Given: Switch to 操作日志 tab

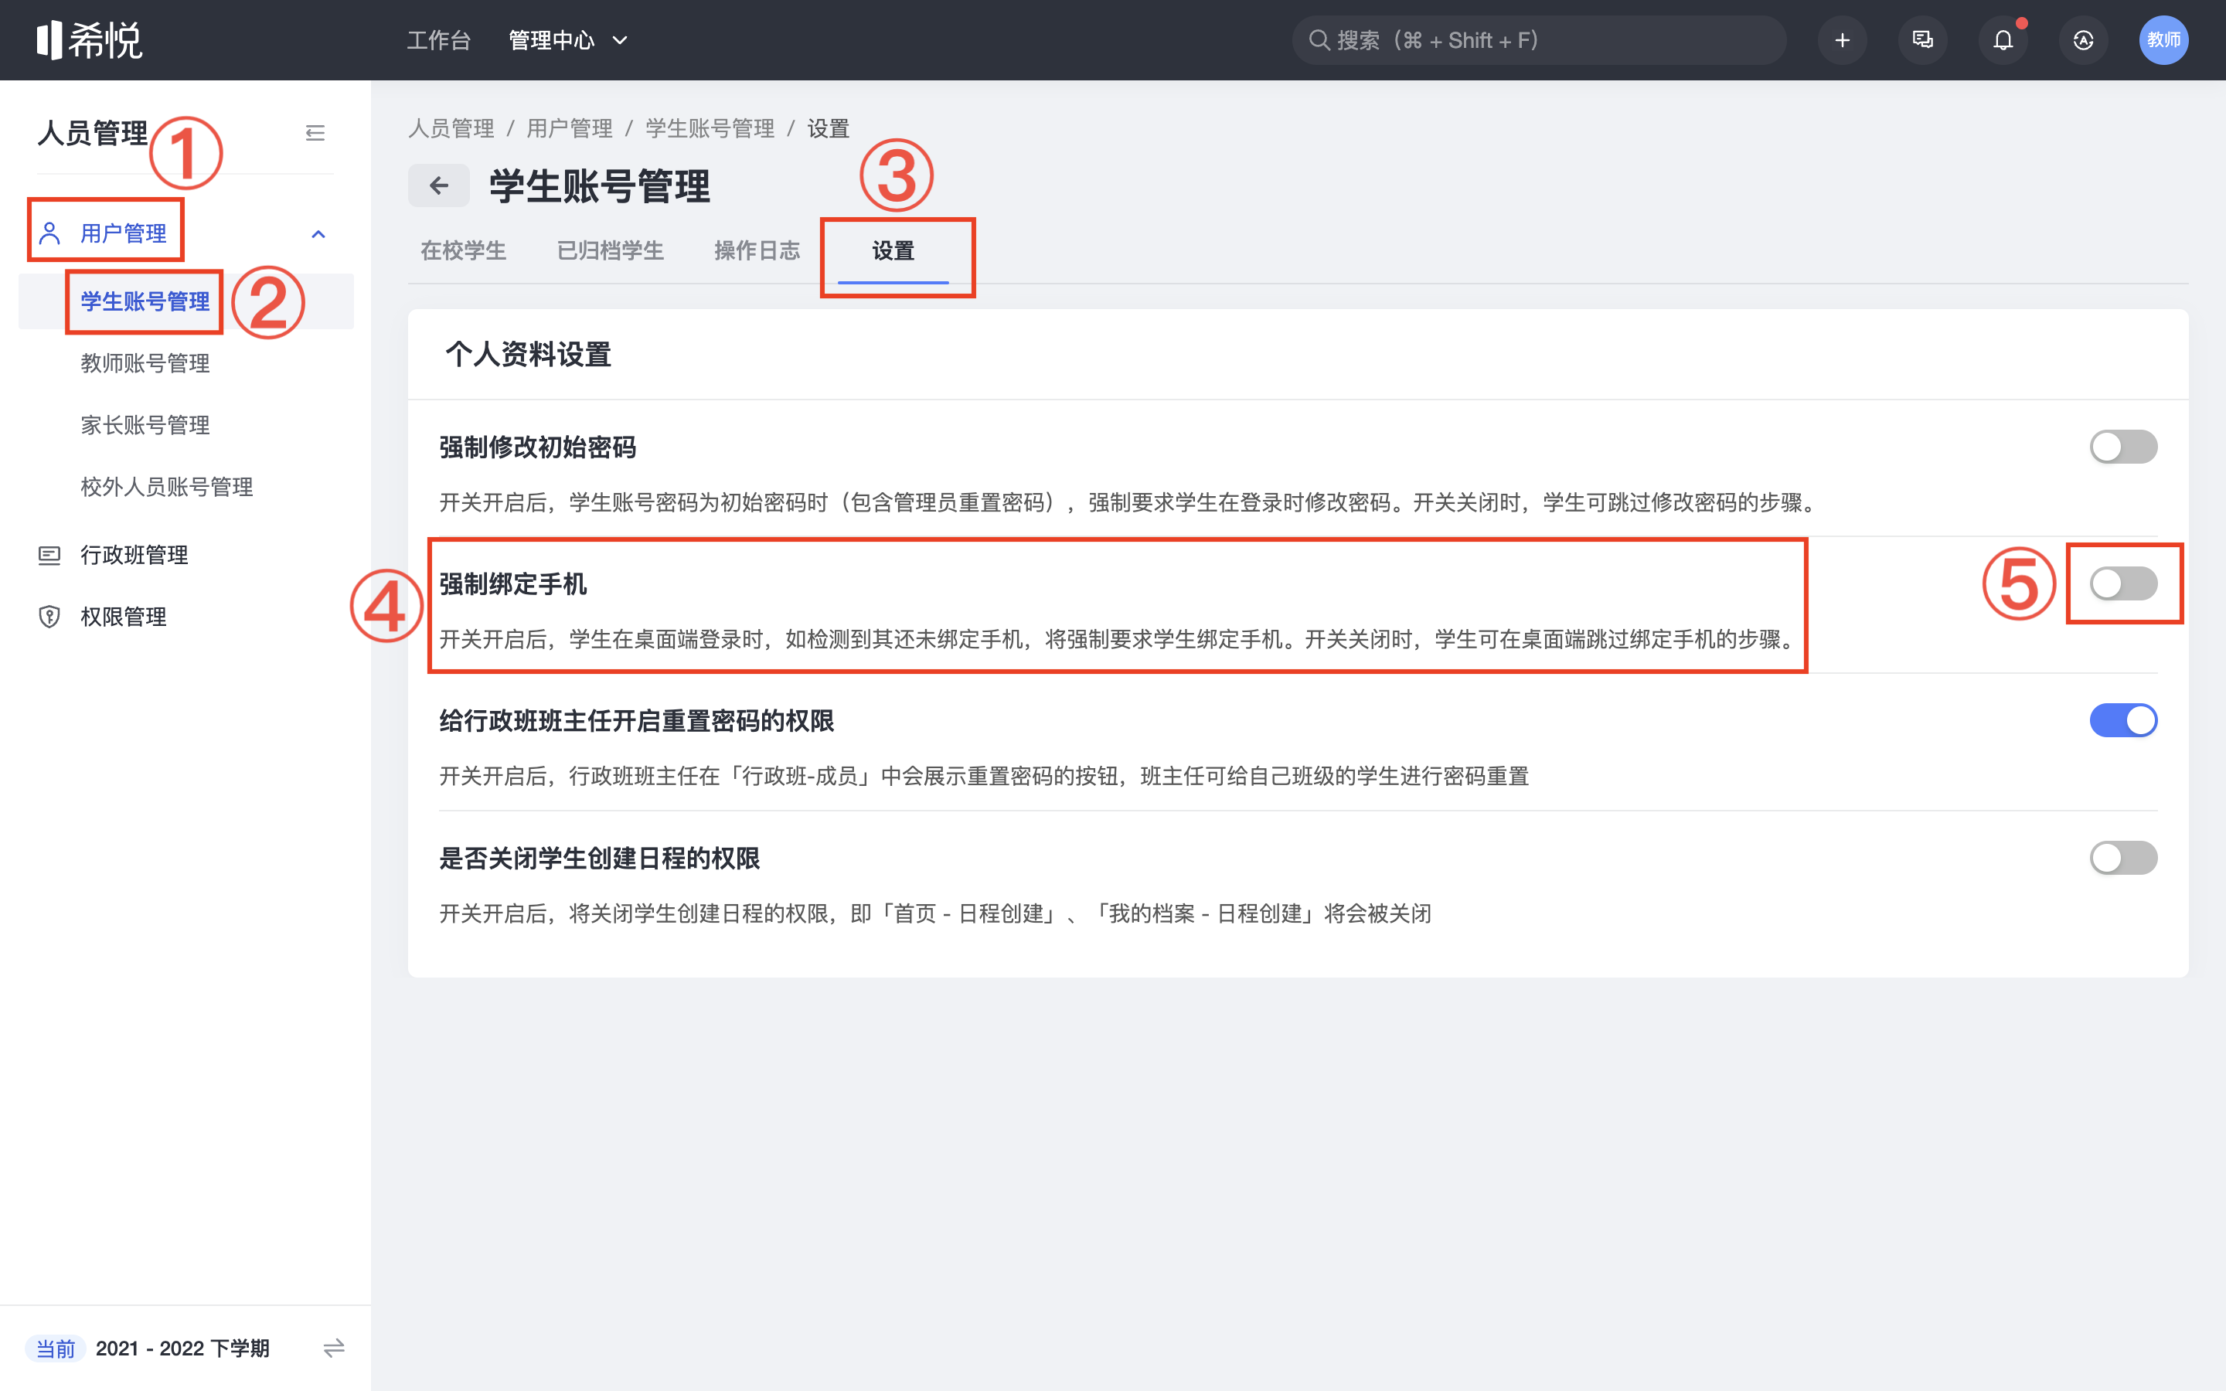Looking at the screenshot, I should point(757,250).
